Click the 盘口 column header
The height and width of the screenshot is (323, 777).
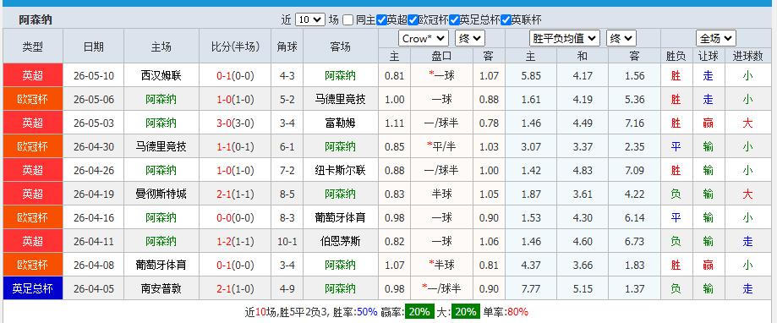[441, 56]
